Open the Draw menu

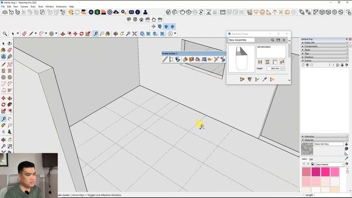coord(33,7)
